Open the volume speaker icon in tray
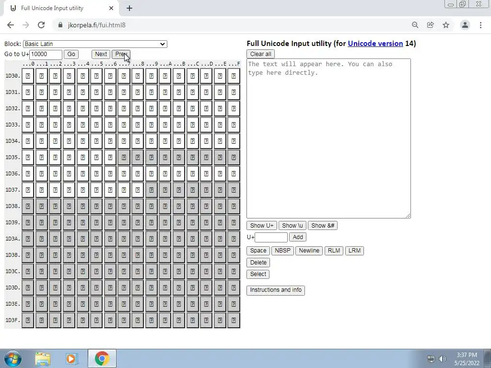Viewport: 491px width, 368px height. point(442,359)
